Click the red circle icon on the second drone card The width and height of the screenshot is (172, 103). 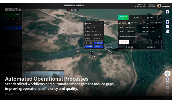tap(17, 41)
